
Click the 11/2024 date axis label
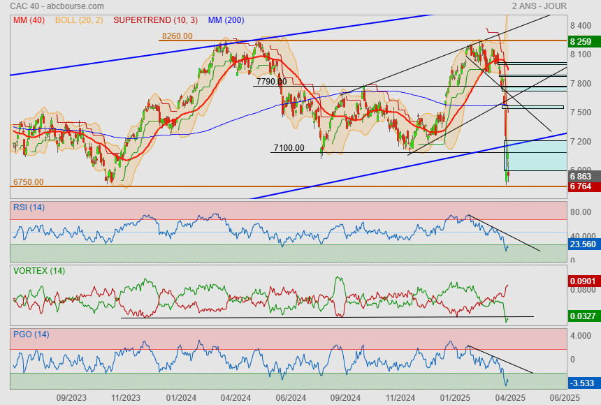click(400, 398)
